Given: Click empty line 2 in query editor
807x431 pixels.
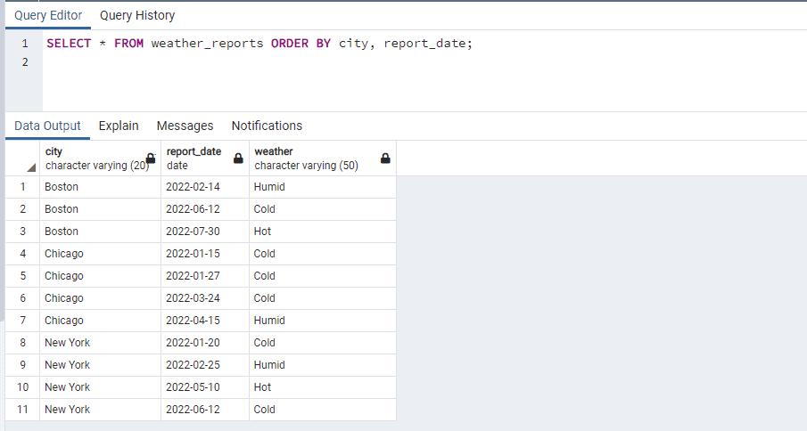Looking at the screenshot, I should pyautogui.click(x=268, y=62).
